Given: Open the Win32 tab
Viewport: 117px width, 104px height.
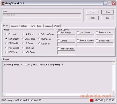Looking at the screenshot, I should tap(56, 26).
